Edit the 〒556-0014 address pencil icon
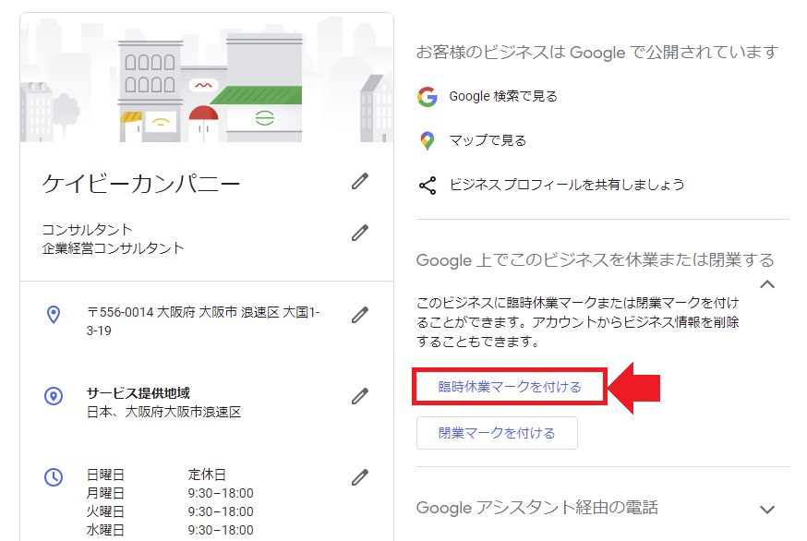The width and height of the screenshot is (807, 541). point(360,315)
